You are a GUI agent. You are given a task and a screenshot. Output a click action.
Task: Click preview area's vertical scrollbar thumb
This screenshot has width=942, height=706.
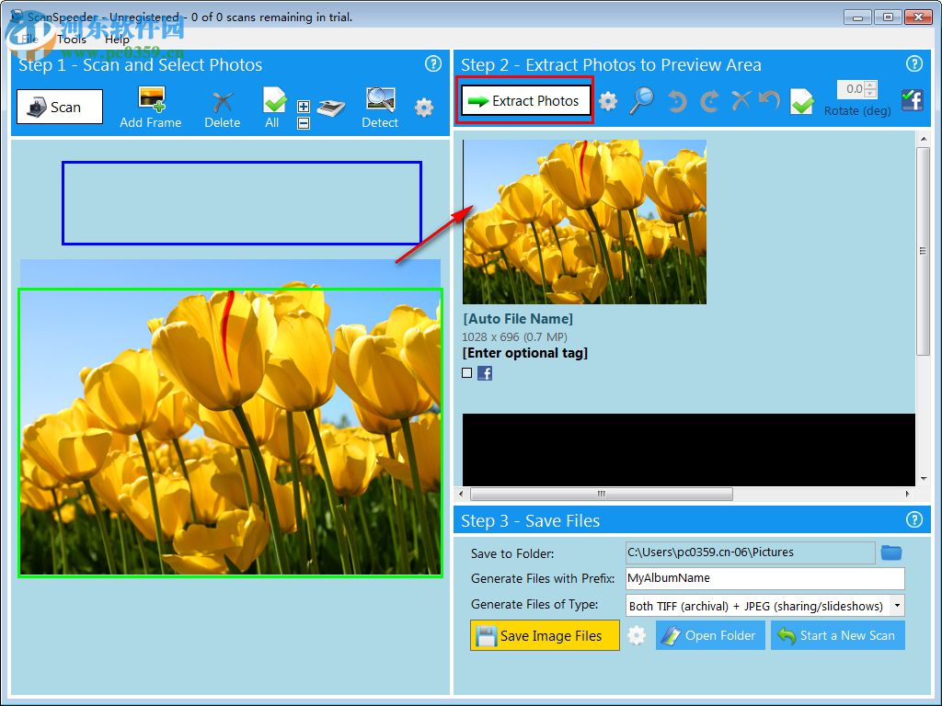click(923, 252)
